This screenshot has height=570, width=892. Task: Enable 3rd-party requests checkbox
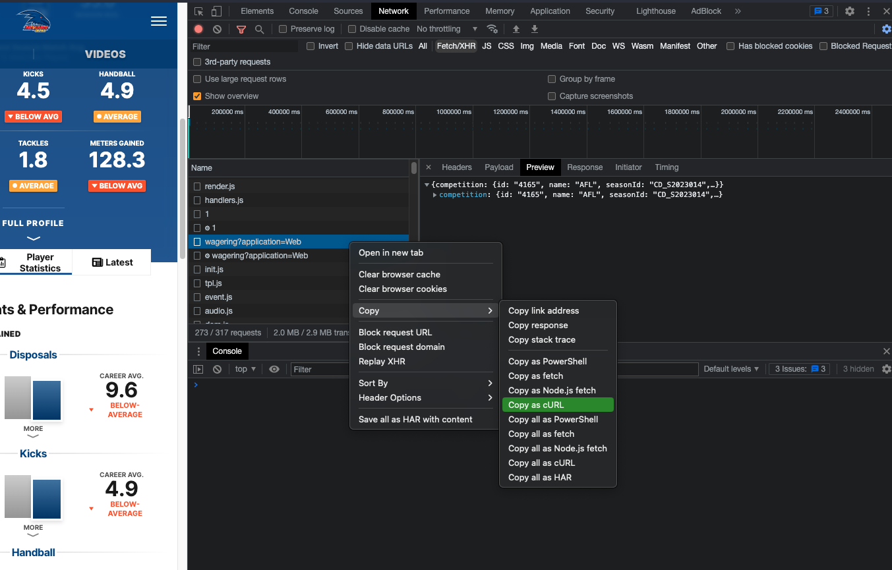tap(197, 62)
